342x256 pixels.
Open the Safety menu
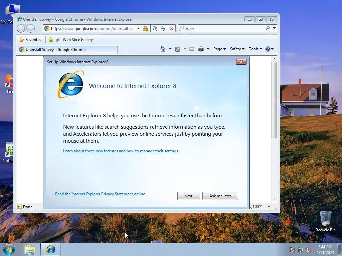click(x=237, y=49)
